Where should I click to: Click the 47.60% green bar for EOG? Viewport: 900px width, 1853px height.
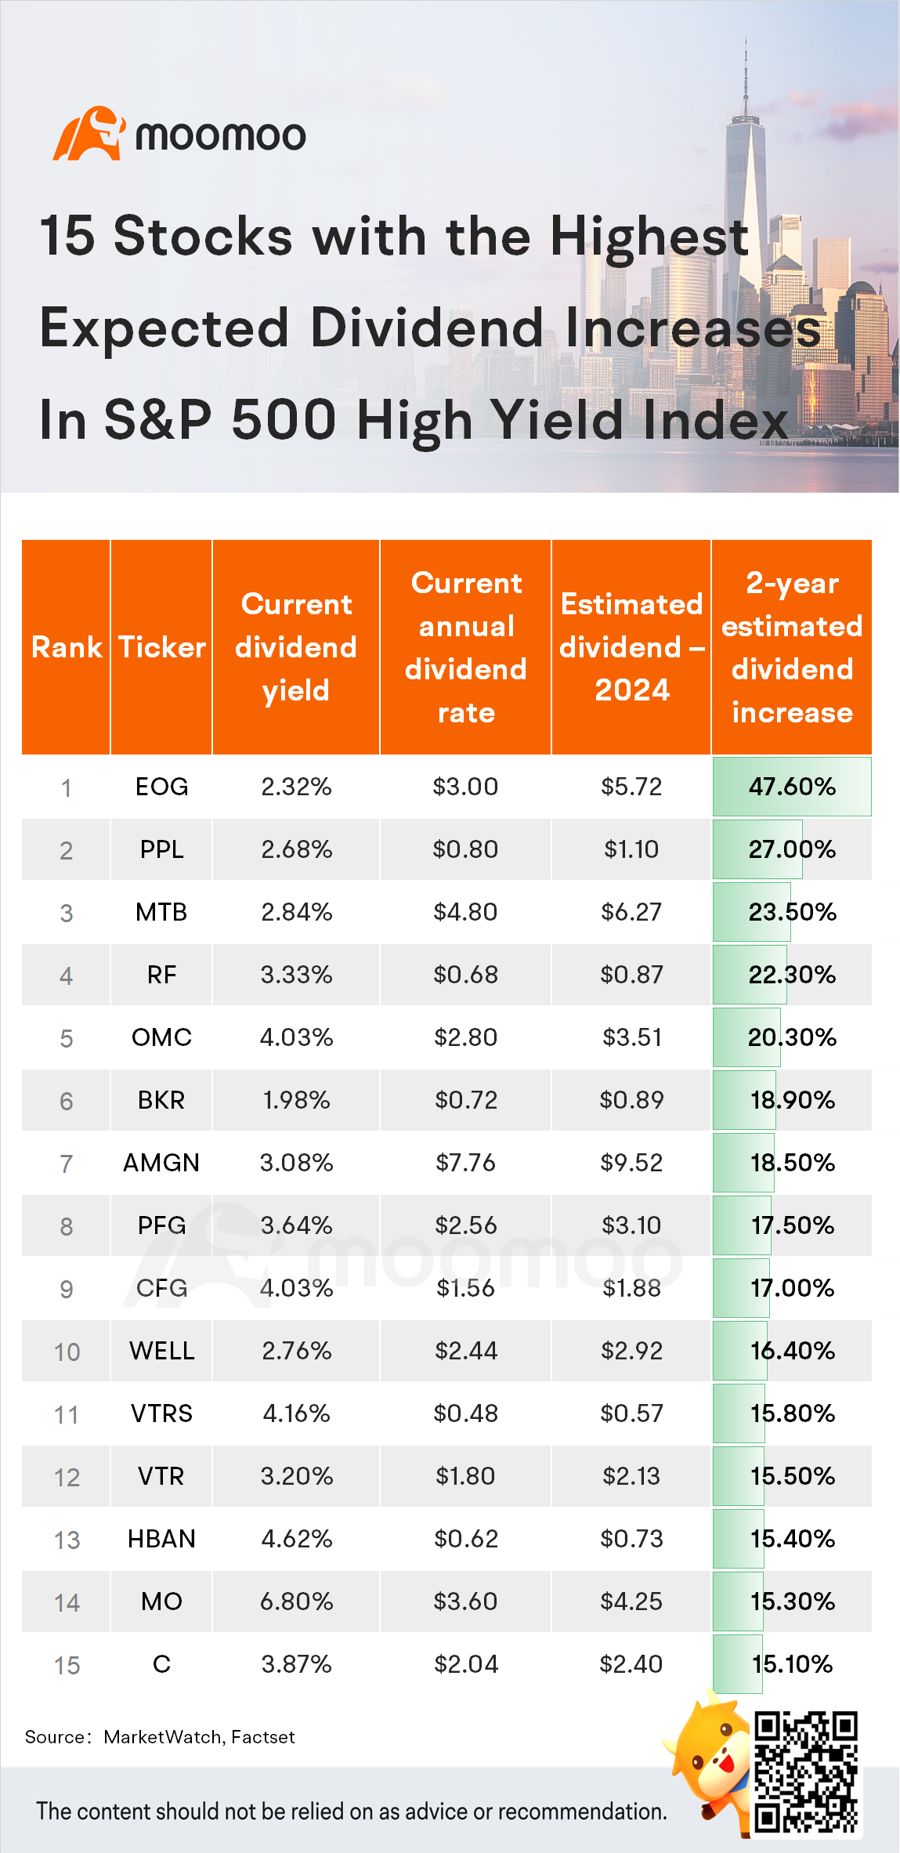click(792, 787)
